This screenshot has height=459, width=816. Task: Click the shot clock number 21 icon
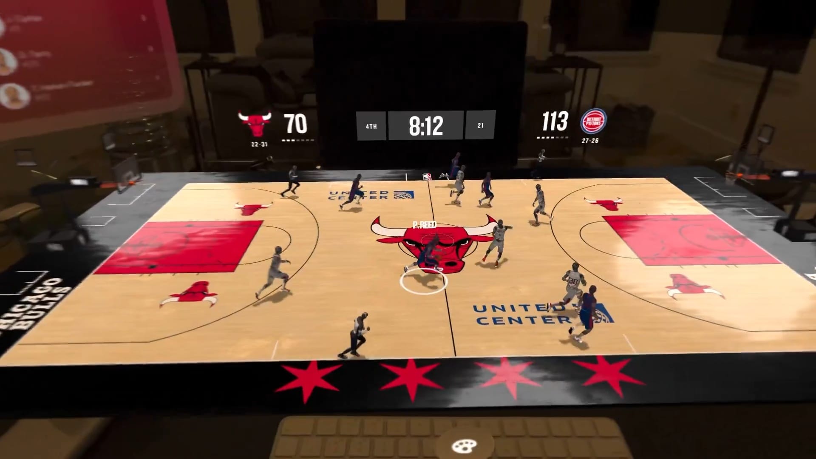click(479, 125)
